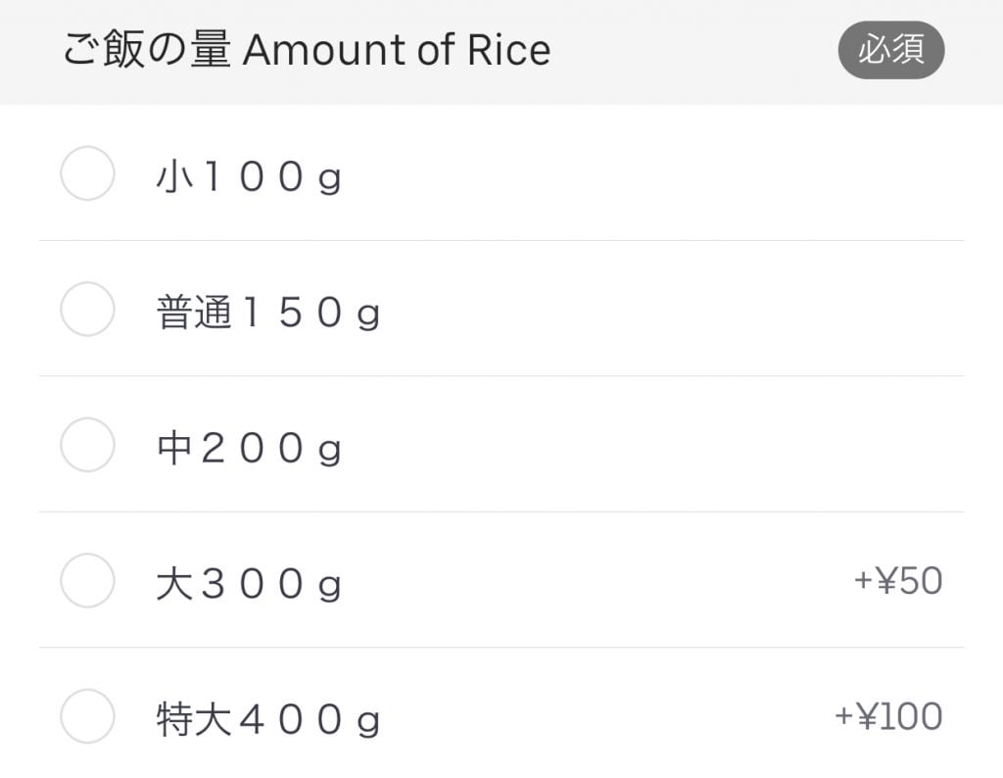Choose the 普通150g radio circle
The image size is (1003, 778).
(x=88, y=309)
